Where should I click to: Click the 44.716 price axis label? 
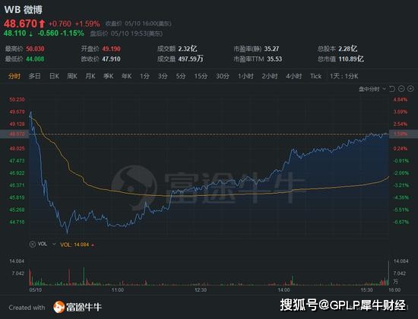coord(17,222)
